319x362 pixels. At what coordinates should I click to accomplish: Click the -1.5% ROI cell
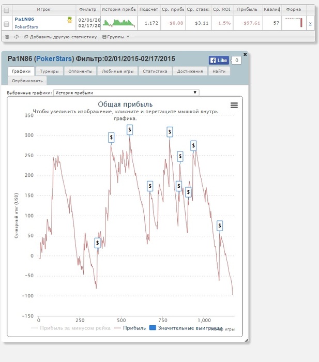pos(222,23)
